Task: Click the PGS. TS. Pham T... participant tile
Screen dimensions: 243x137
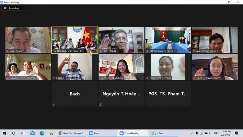Action: coord(168,94)
